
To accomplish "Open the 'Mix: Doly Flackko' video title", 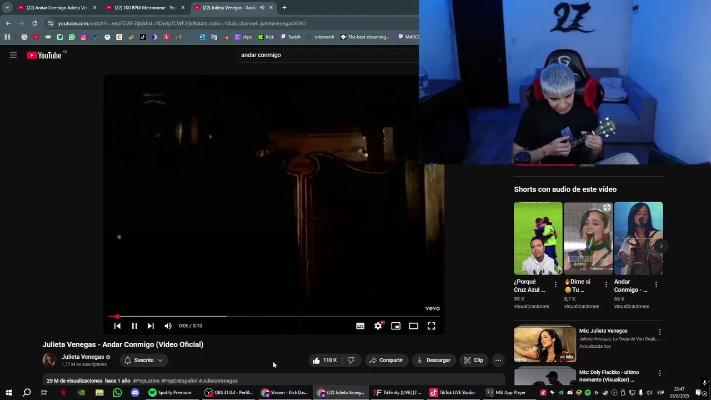I will [609, 376].
